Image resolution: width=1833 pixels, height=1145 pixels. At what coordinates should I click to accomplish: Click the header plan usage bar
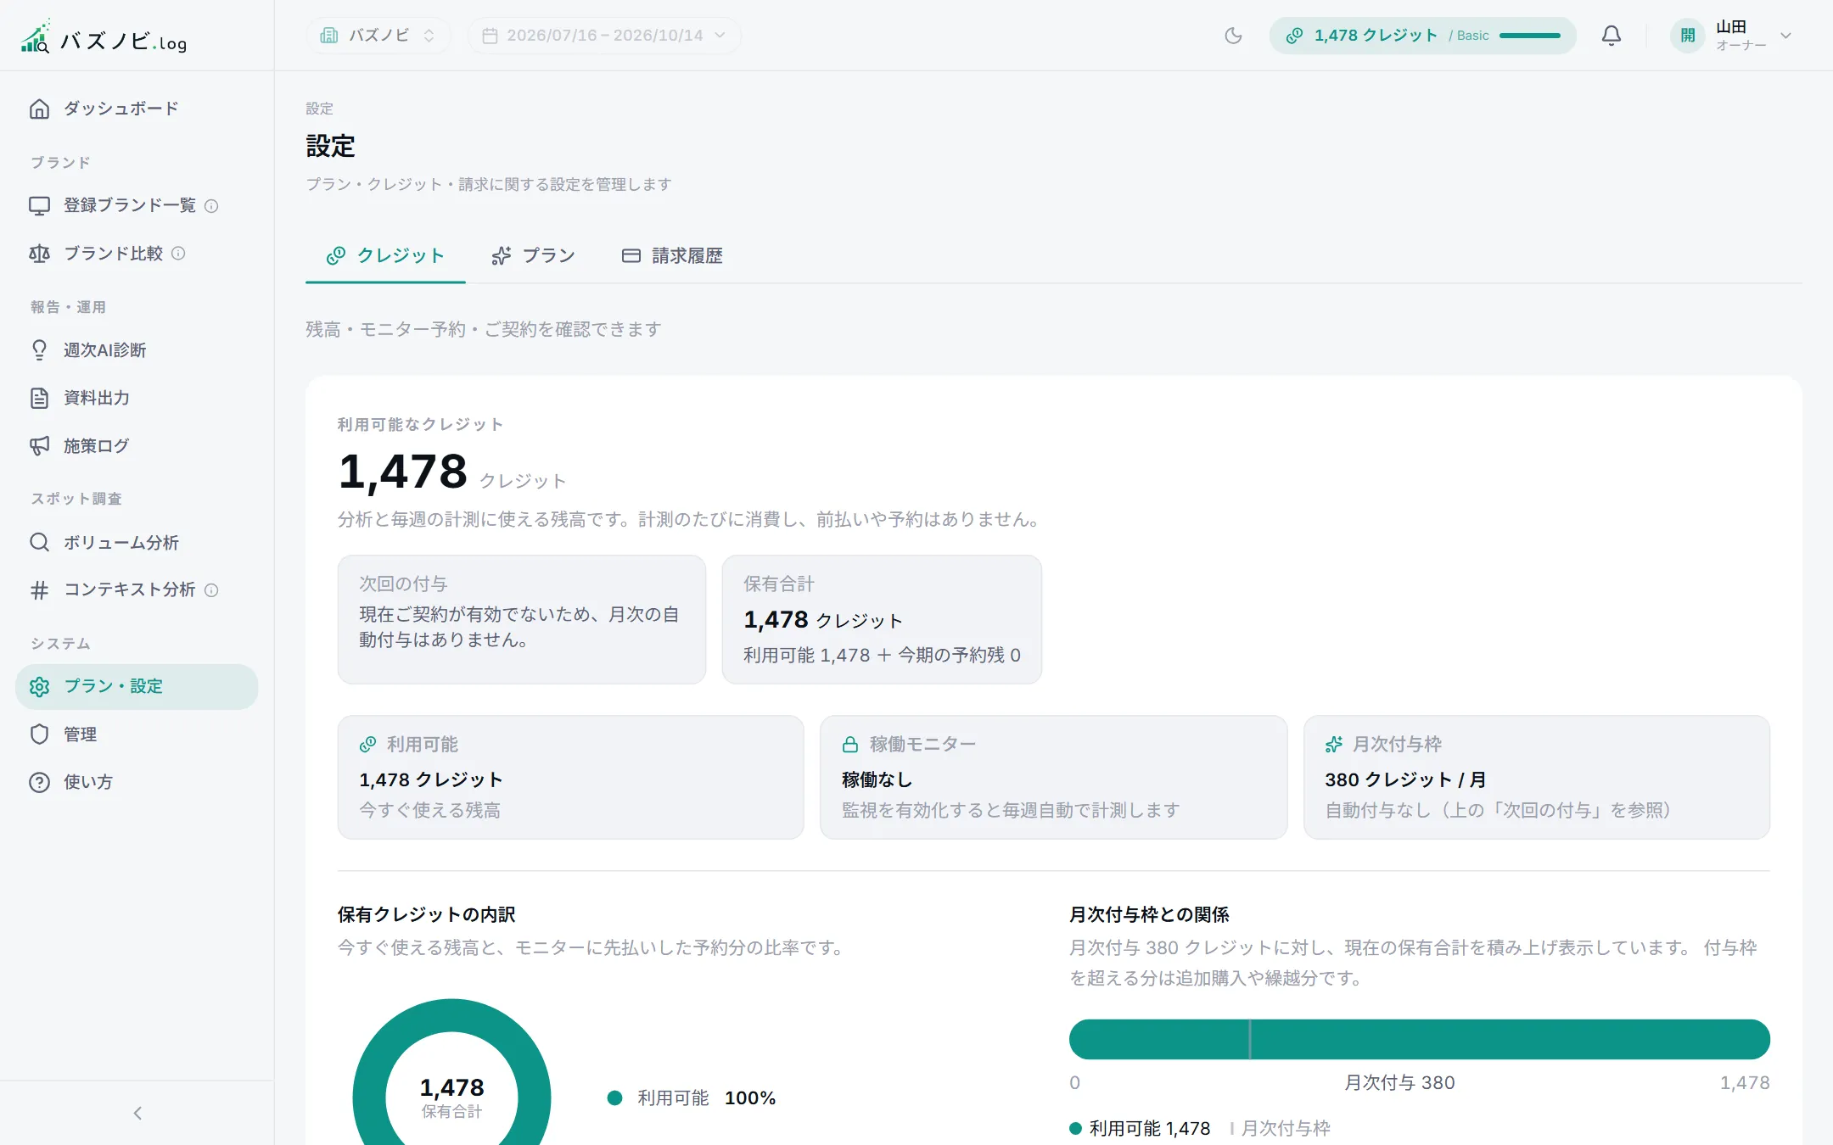coord(1530,36)
